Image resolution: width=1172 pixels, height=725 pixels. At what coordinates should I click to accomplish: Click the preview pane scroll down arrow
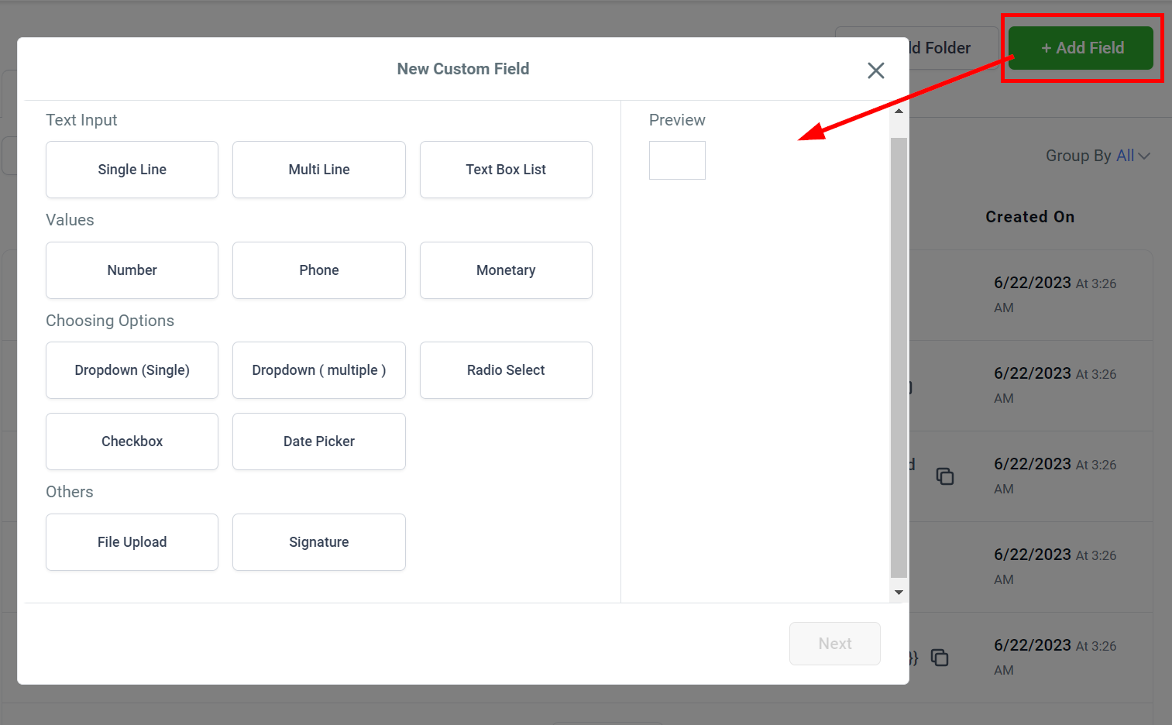pyautogui.click(x=899, y=593)
